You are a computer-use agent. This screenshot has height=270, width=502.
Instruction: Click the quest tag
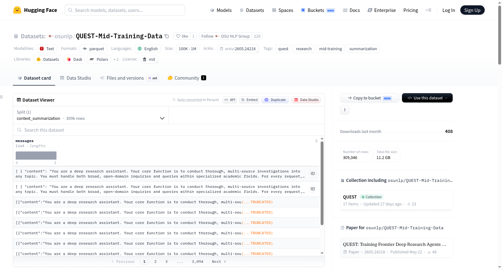[x=283, y=49]
